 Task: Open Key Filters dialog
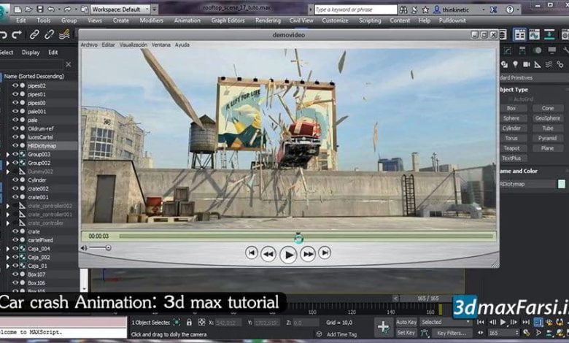tap(451, 333)
